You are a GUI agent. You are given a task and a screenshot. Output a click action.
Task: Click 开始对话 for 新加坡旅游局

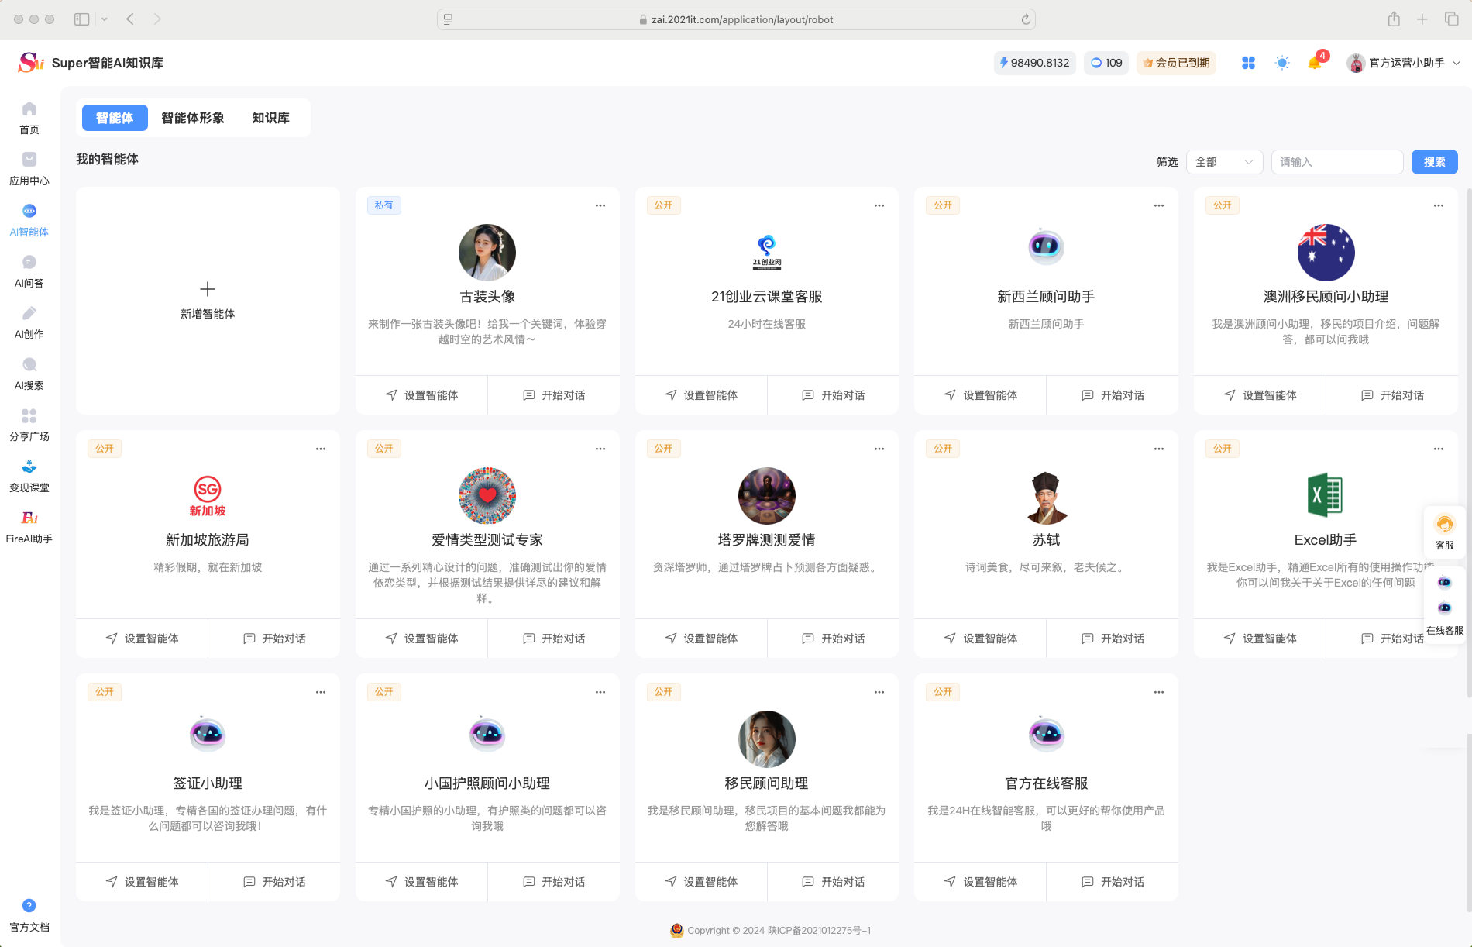[274, 639]
